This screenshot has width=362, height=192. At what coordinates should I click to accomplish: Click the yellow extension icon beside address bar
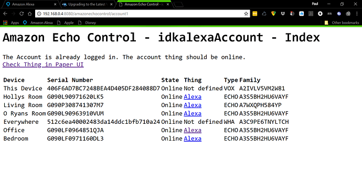(255, 14)
